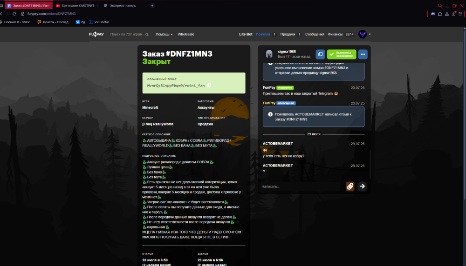Switch to the 'Экспресс-панель' tab
The height and width of the screenshot is (266, 466).
coord(120,6)
